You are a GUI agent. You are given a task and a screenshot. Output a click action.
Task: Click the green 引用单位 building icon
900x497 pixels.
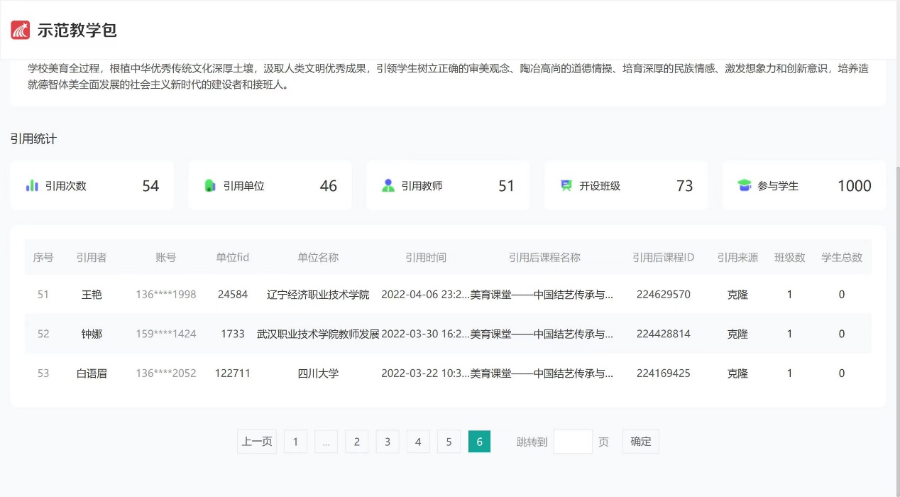click(x=210, y=185)
